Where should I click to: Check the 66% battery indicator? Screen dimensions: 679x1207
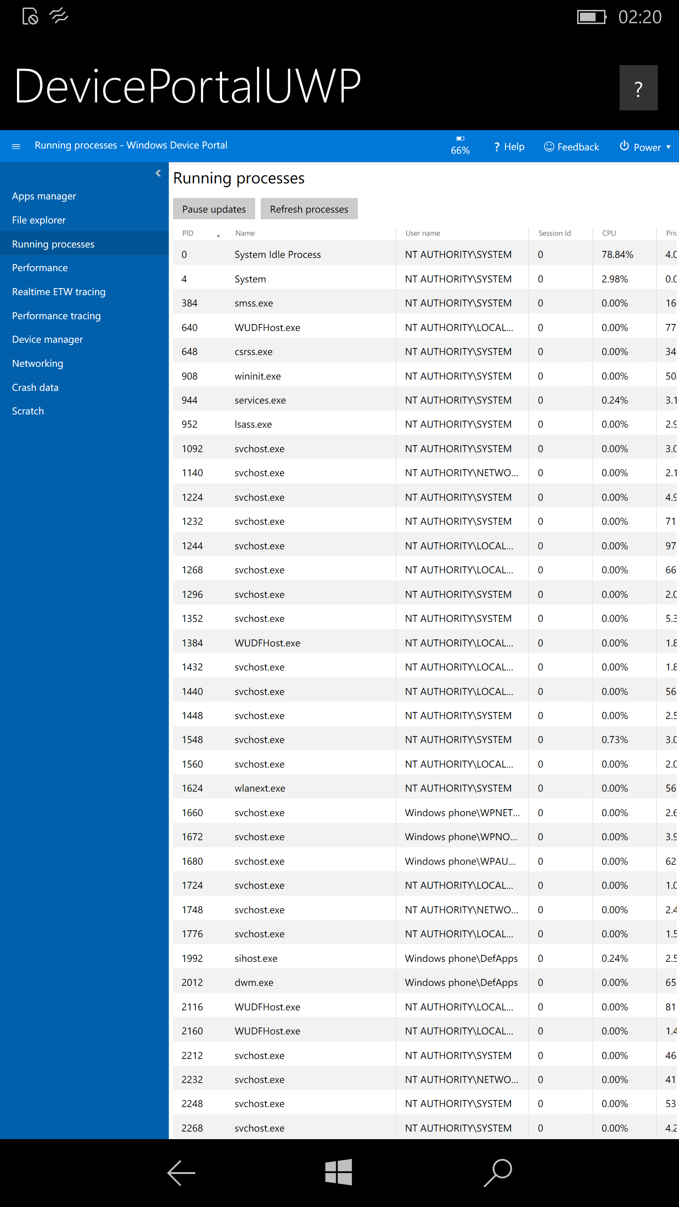pos(460,146)
